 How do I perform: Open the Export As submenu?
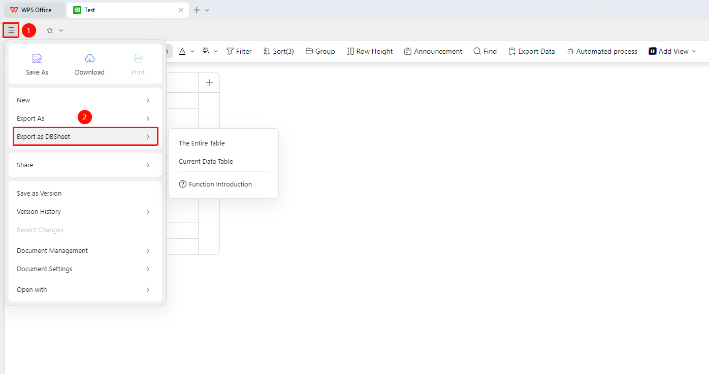tap(85, 119)
